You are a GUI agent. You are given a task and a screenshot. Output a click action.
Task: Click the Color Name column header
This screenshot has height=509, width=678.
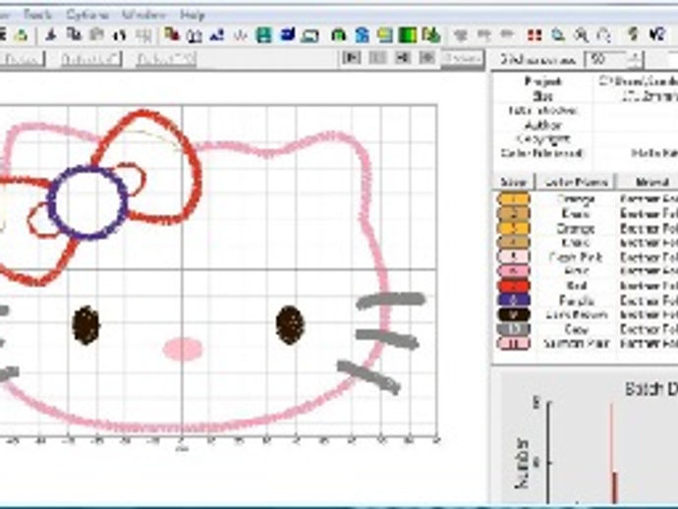pos(576,182)
